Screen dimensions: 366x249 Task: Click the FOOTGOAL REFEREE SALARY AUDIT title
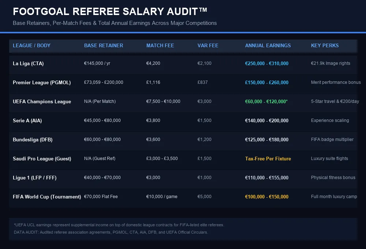pos(110,11)
